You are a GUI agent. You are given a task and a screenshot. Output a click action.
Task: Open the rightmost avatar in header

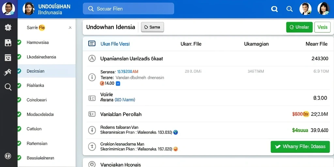pyautogui.click(x=324, y=9)
